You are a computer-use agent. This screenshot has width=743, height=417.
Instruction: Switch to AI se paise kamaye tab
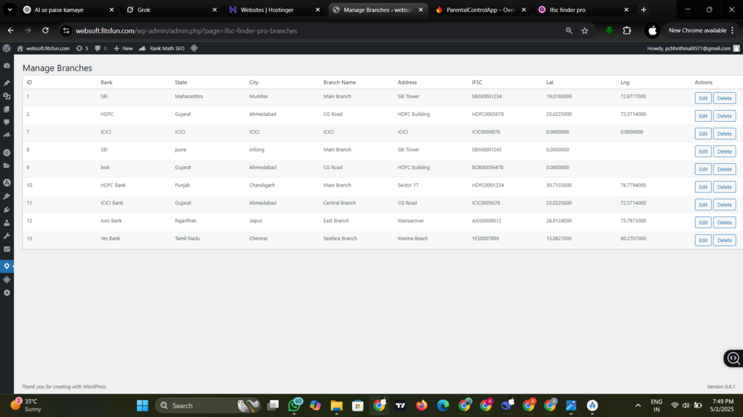click(x=69, y=10)
